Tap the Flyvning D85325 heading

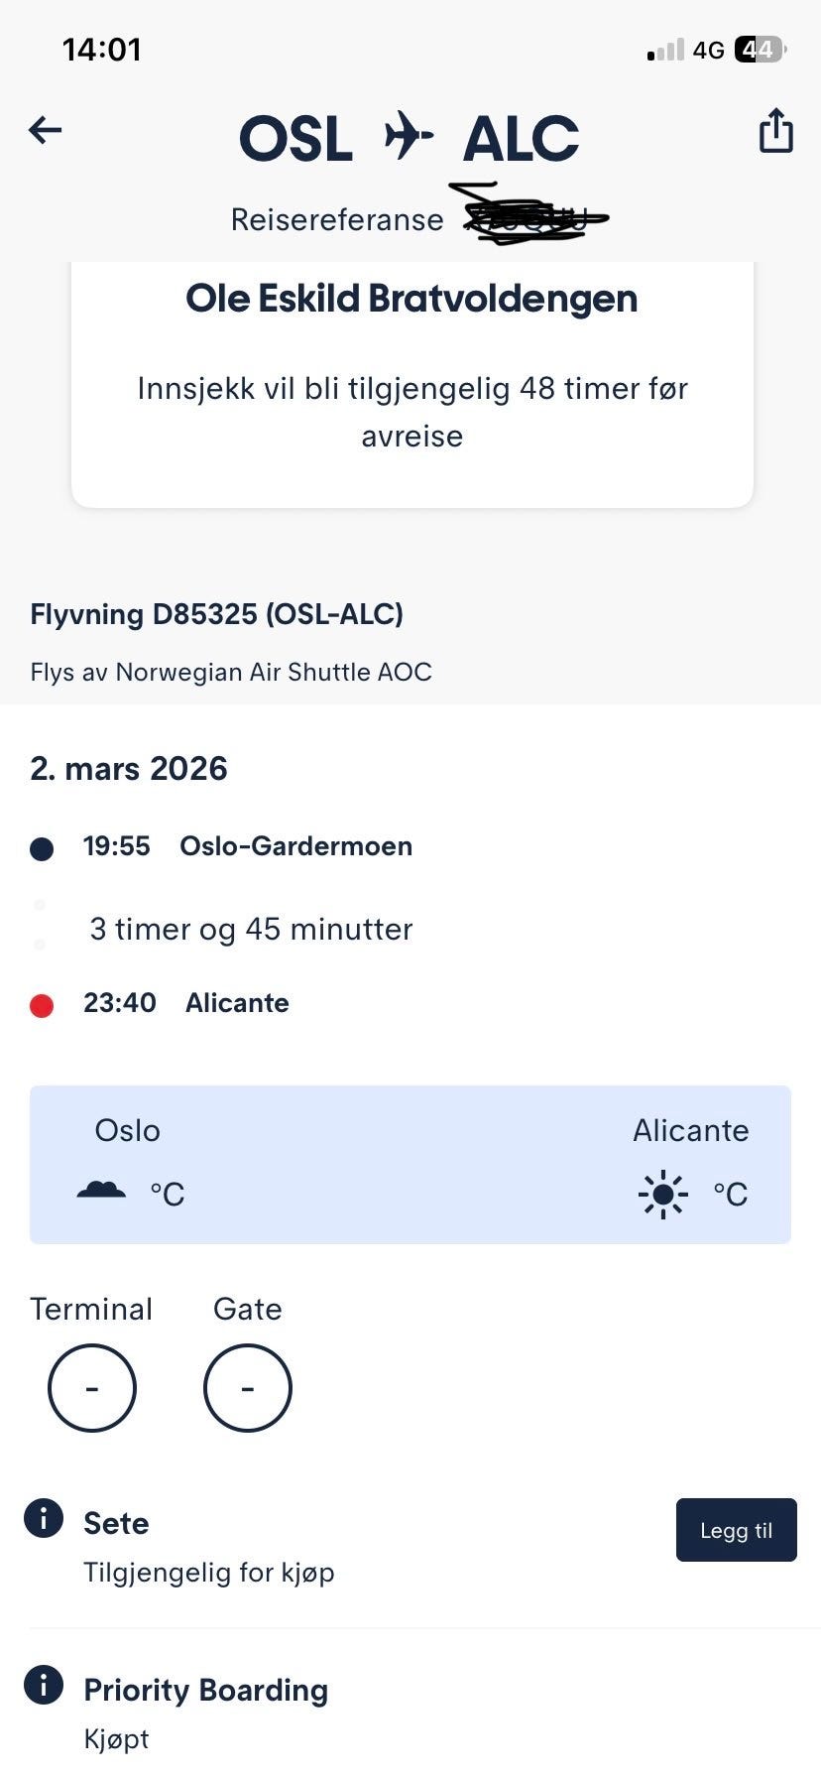coord(216,614)
